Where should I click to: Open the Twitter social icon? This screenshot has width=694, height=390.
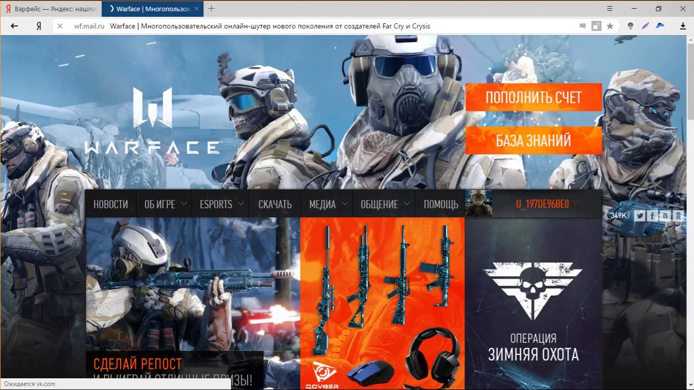(640, 216)
